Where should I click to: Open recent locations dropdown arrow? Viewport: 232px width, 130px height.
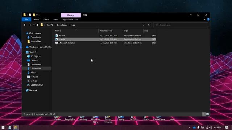coord(34,25)
